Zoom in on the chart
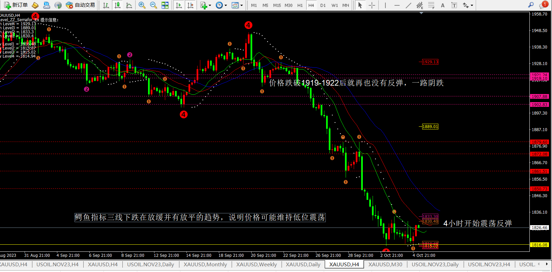This screenshot has height=272, width=552. tap(142, 5)
